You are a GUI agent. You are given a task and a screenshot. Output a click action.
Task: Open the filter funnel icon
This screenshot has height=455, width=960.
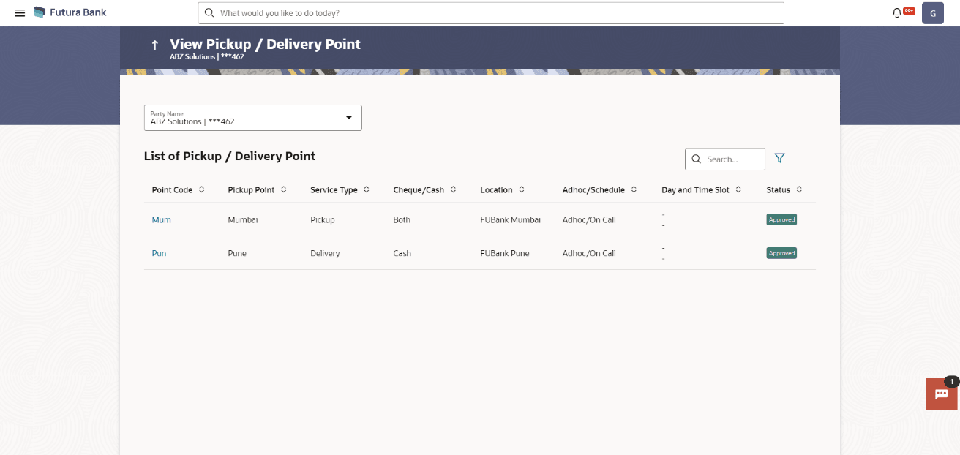779,158
